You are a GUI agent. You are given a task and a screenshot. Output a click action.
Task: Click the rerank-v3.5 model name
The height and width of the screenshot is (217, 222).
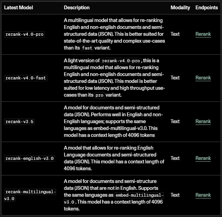(20, 122)
